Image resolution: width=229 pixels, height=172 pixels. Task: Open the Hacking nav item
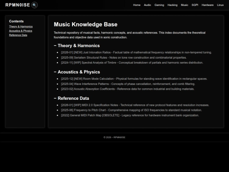point(172,5)
